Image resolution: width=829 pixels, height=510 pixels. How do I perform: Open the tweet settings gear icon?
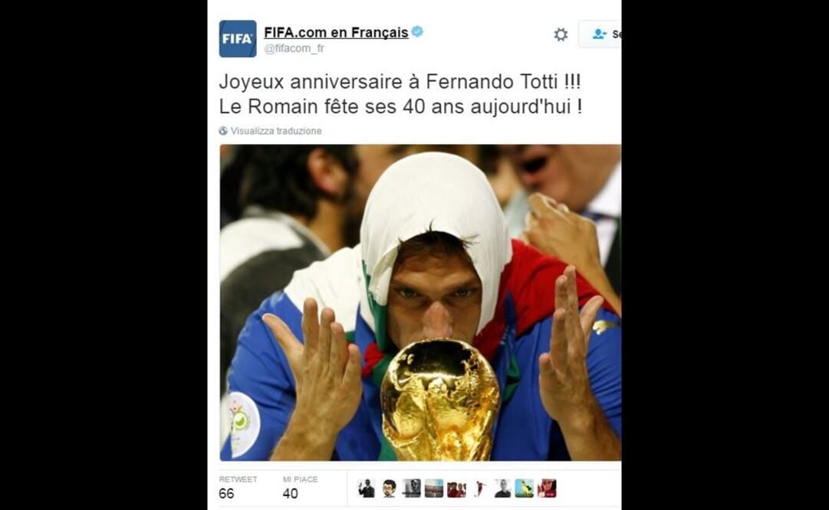pos(561,34)
